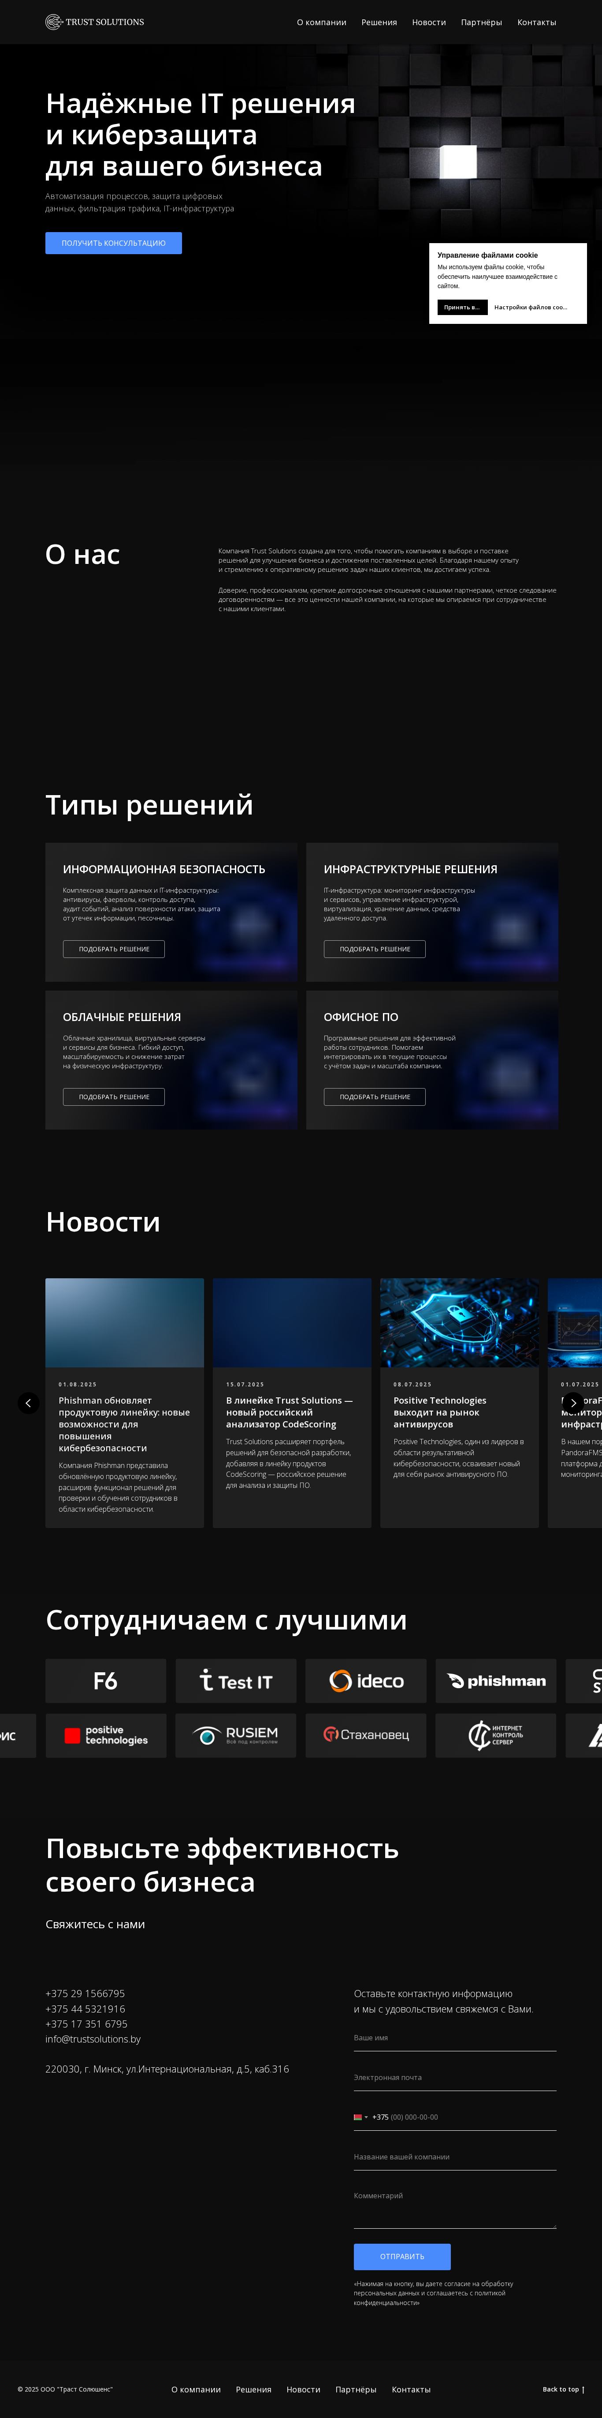Image resolution: width=602 pixels, height=2418 pixels.
Task: Accept cookies with Принять button
Action: pyautogui.click(x=462, y=307)
